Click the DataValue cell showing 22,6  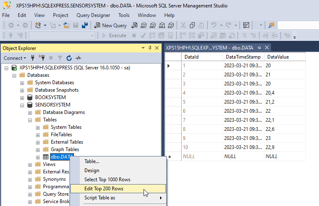[x=285, y=129]
